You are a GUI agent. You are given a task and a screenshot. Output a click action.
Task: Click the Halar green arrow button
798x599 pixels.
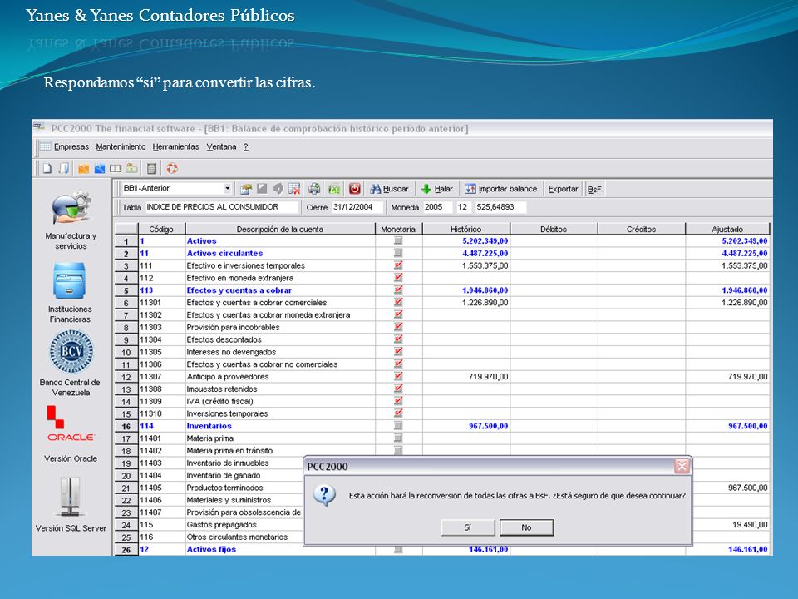[437, 189]
